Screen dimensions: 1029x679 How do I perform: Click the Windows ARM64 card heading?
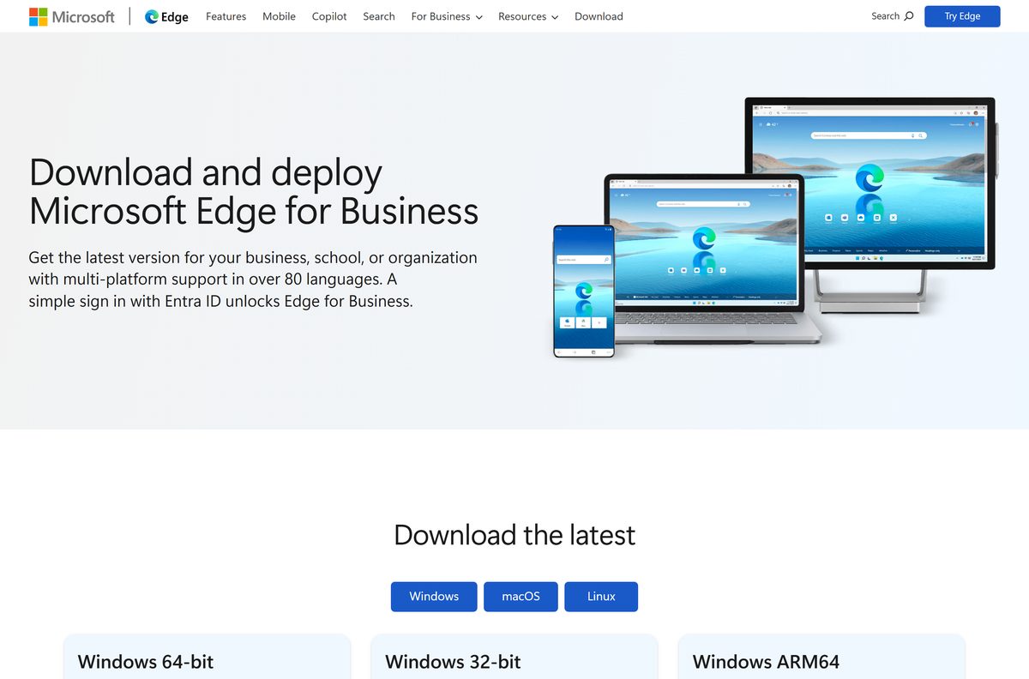(x=766, y=662)
